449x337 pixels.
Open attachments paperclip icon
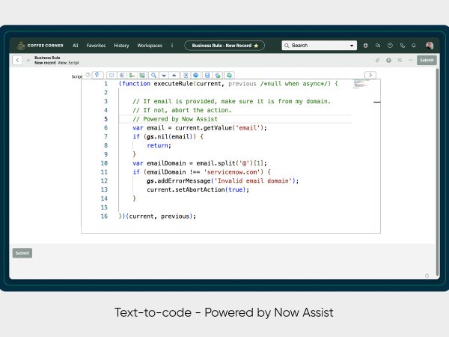click(x=377, y=60)
